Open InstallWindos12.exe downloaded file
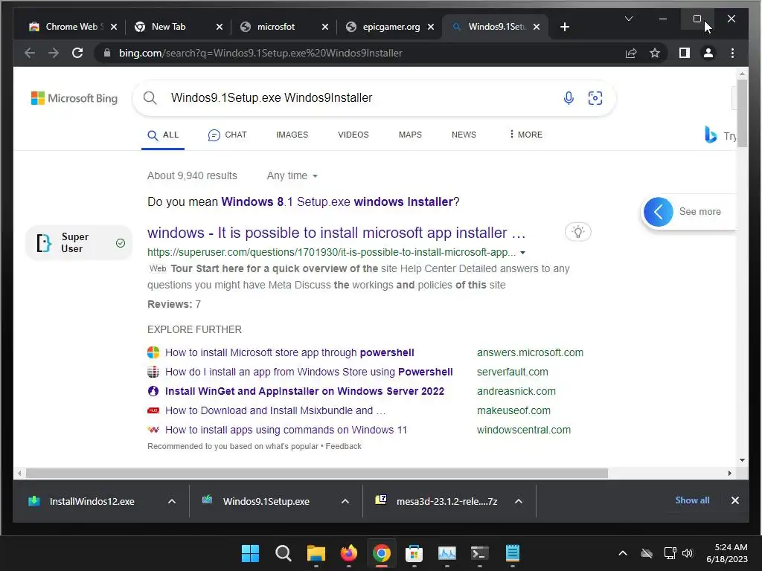762x571 pixels. 92,501
